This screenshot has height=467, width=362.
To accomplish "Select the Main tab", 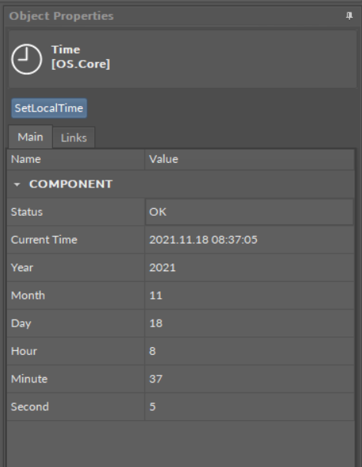I will pos(31,137).
